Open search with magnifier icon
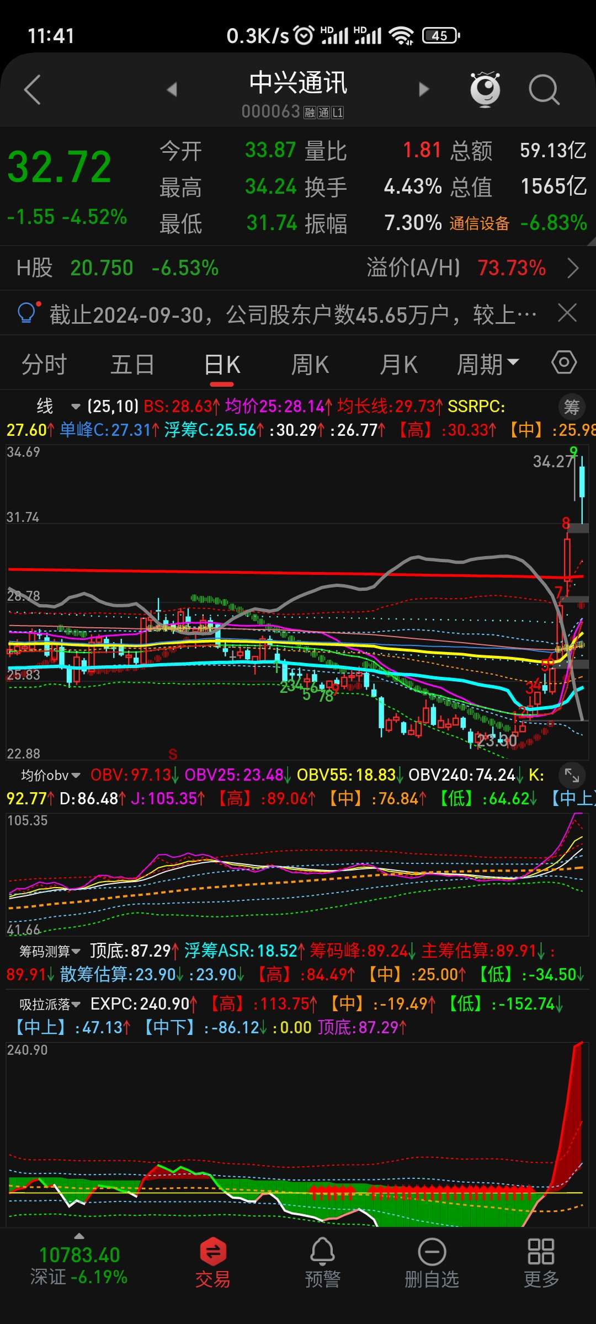This screenshot has height=1324, width=596. pos(544,89)
